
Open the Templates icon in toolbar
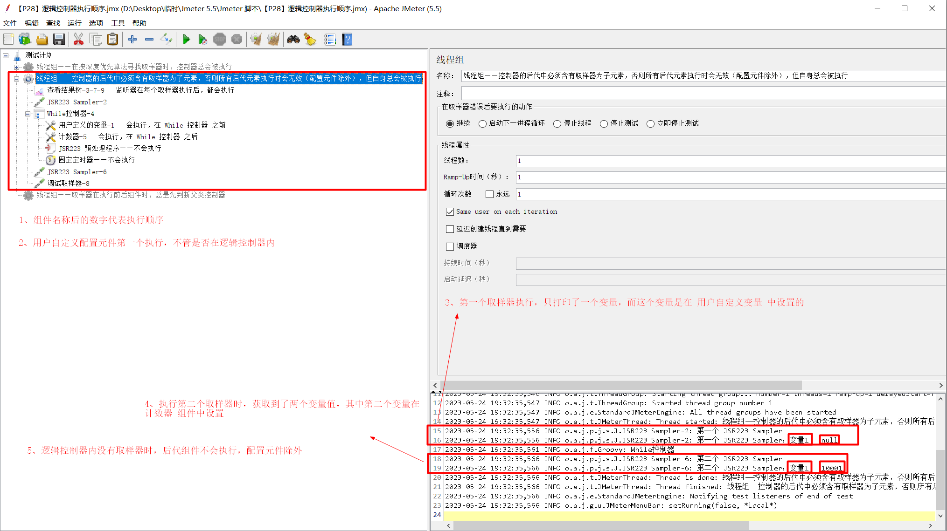25,40
